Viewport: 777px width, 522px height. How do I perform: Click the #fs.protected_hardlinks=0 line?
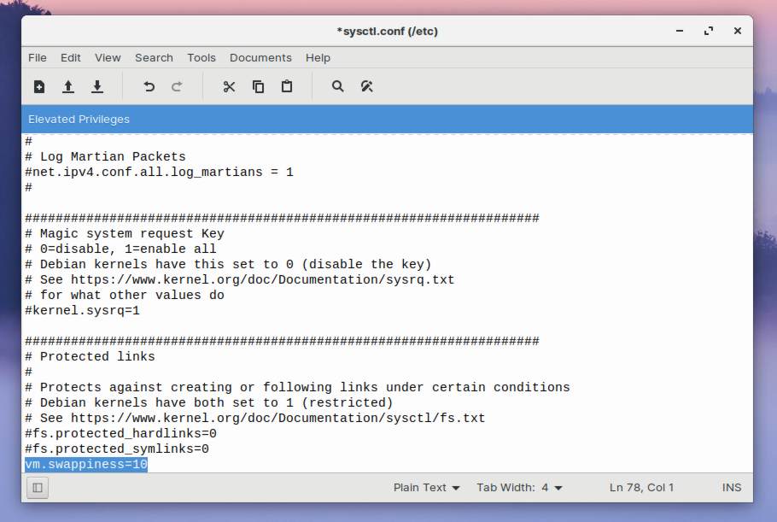click(121, 434)
